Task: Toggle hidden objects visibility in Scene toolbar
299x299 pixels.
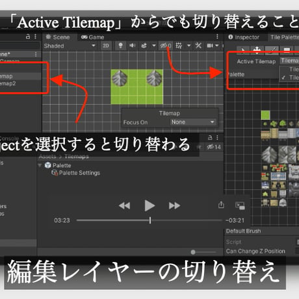Action: [x=166, y=45]
